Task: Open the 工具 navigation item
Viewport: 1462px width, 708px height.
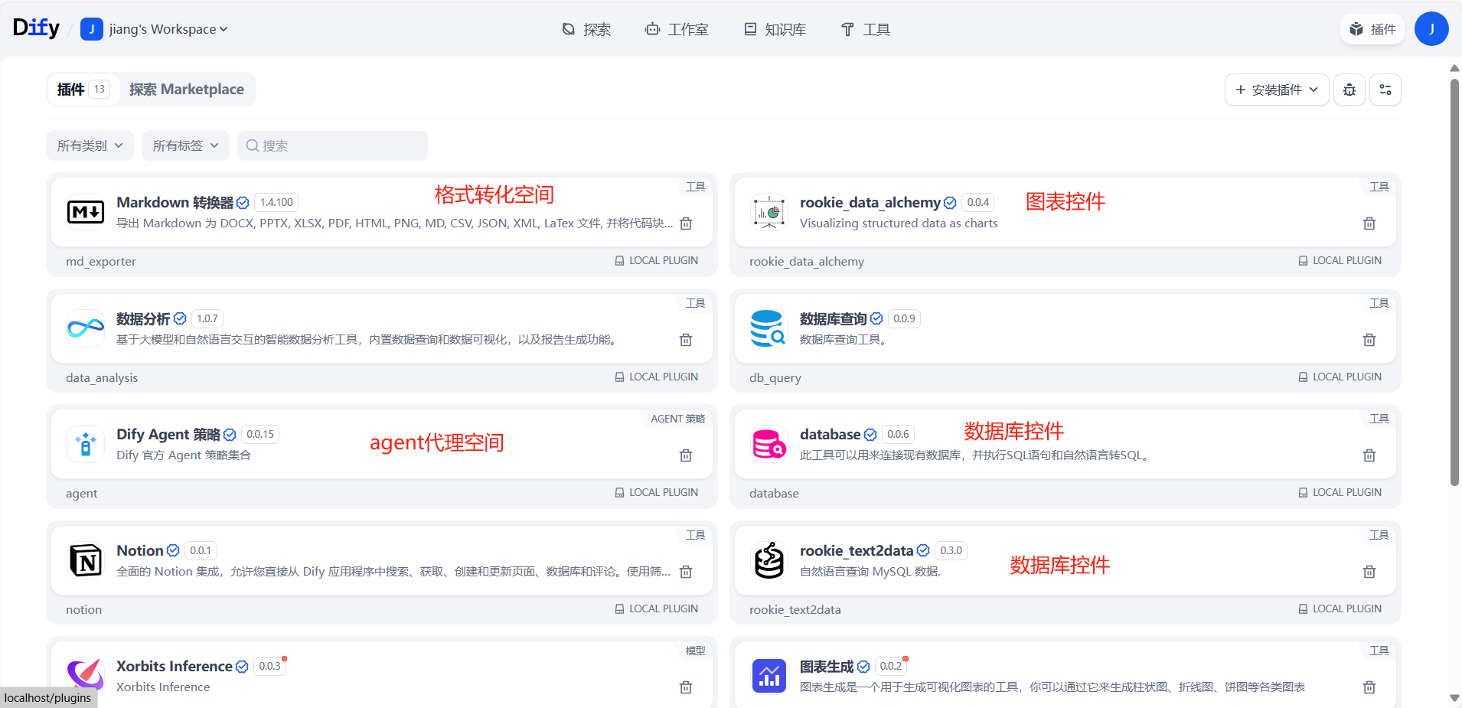Action: pos(865,29)
